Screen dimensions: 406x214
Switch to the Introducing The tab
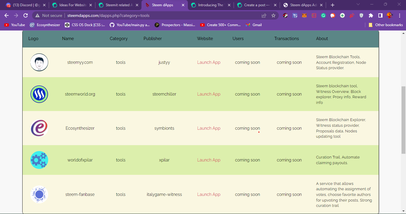(x=211, y=5)
